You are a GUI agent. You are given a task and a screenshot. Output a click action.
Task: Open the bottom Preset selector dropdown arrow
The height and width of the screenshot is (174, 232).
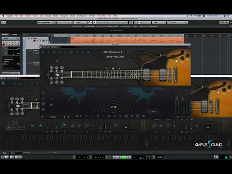click(x=68, y=117)
